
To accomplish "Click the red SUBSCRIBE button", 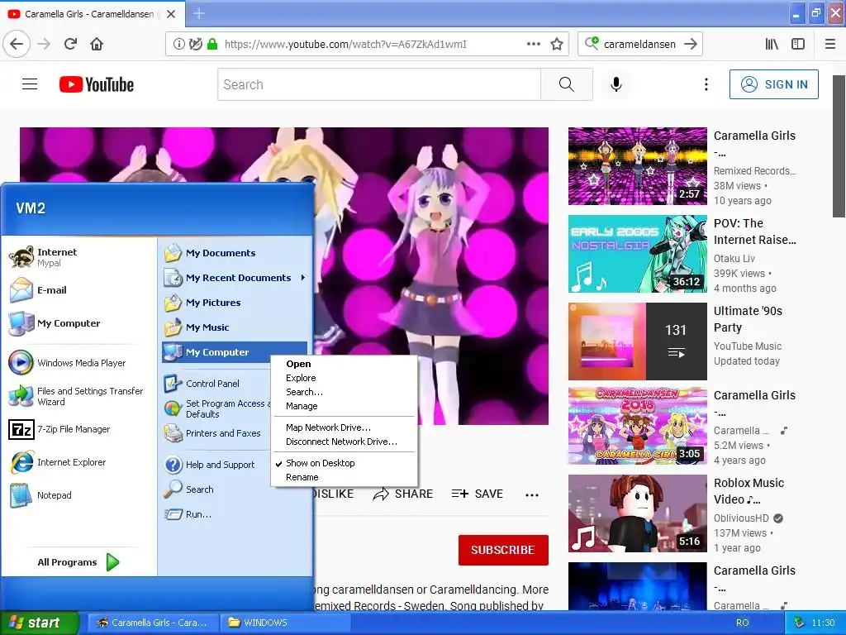I will pyautogui.click(x=503, y=550).
